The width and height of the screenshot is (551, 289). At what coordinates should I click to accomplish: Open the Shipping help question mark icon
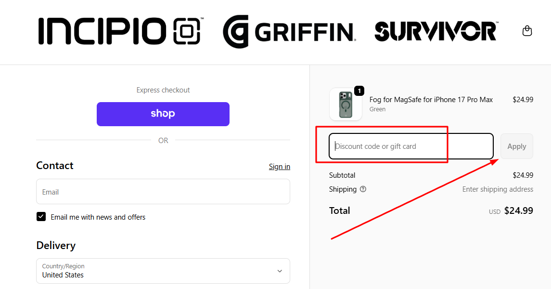(x=364, y=189)
